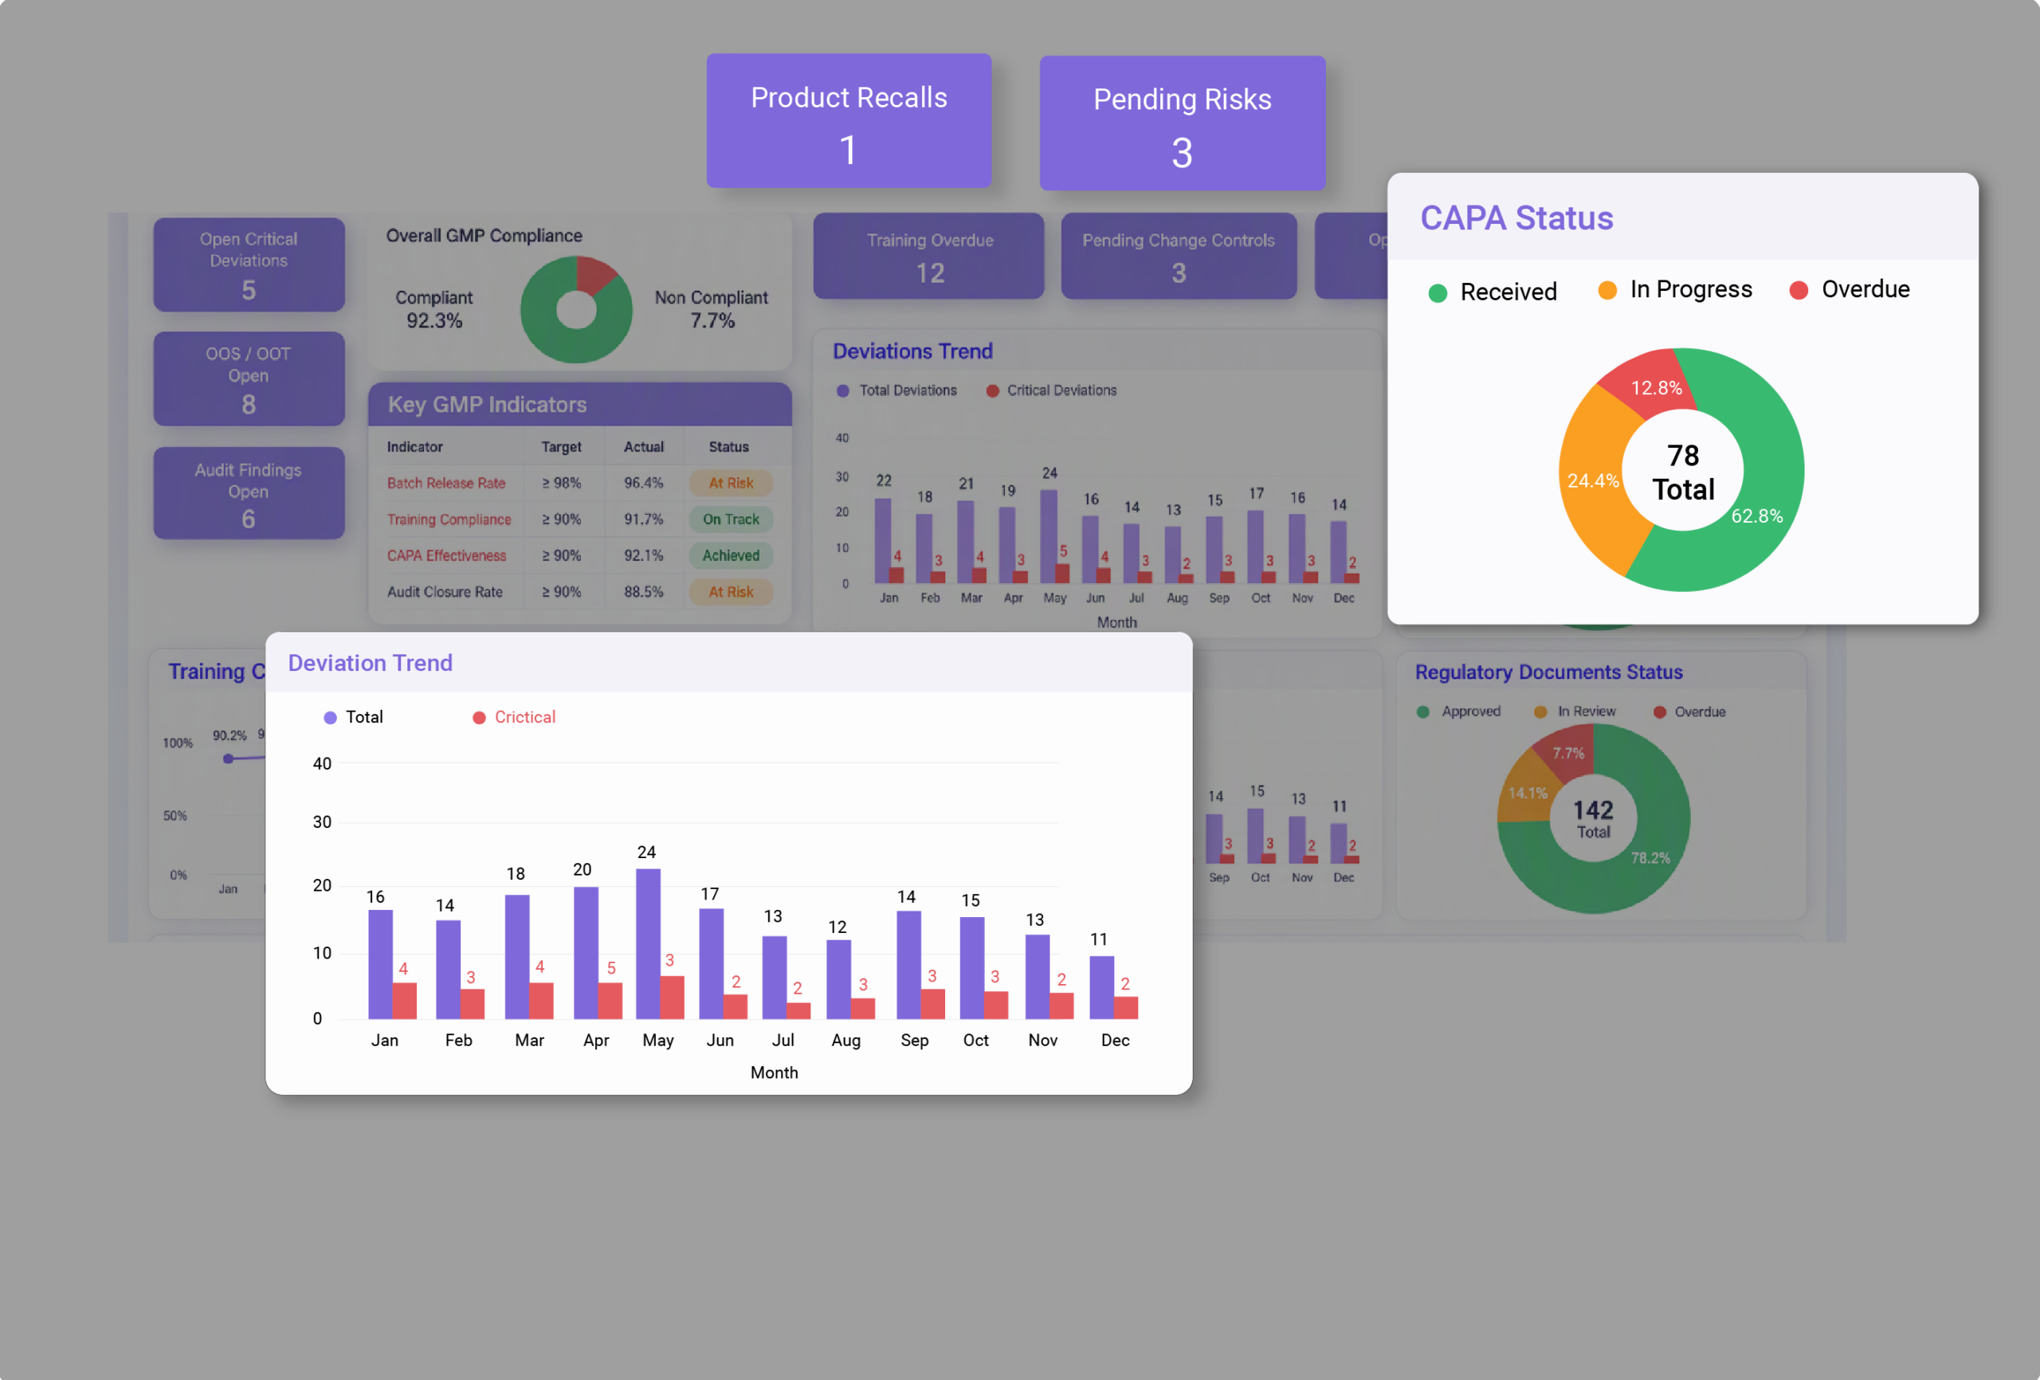The height and width of the screenshot is (1380, 2040).
Task: Click the Product Recalls card
Action: tap(849, 120)
